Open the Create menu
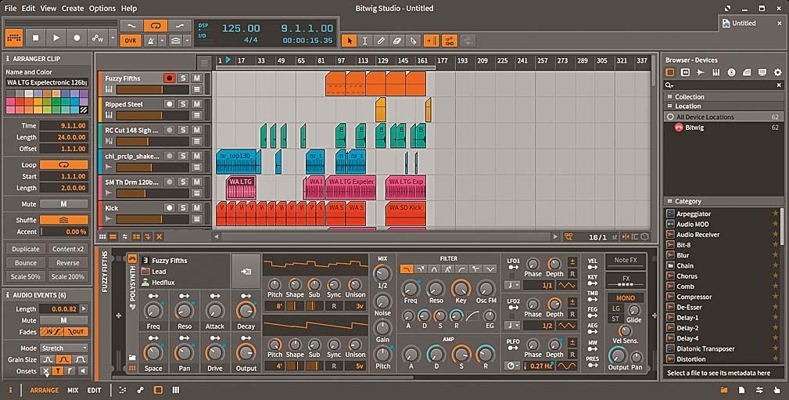789x400 pixels. click(x=73, y=8)
